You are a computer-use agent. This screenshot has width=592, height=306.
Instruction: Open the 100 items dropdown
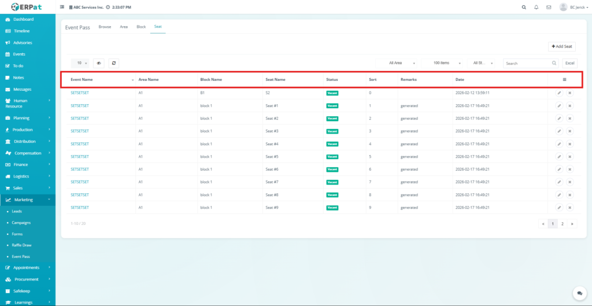443,62
